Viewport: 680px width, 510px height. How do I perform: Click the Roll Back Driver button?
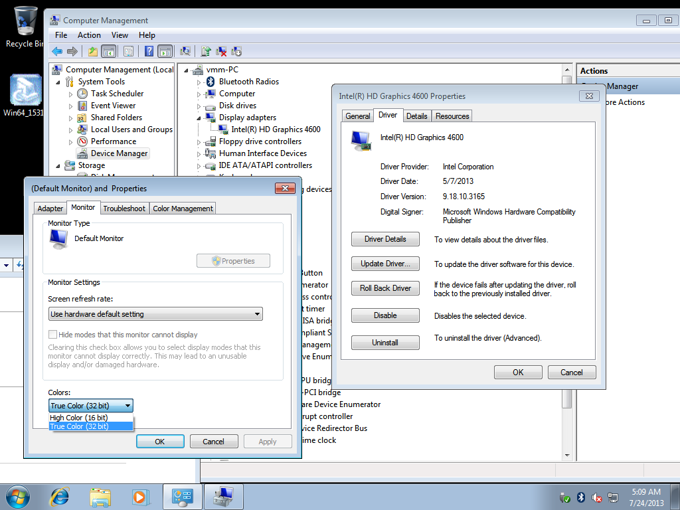(x=385, y=288)
